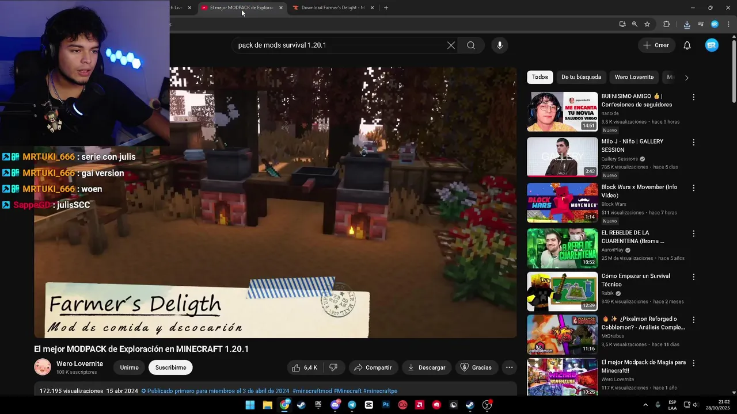
Task: Open Windows Start menu
Action: click(x=250, y=405)
